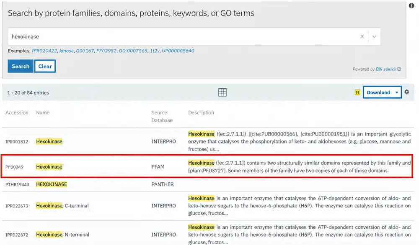Open Hexokinase, N-terminal entry
419x245 pixels.
coord(62,235)
